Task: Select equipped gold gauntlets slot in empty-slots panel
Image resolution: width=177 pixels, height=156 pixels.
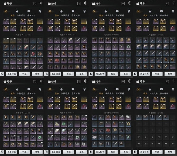Action: (156, 106)
